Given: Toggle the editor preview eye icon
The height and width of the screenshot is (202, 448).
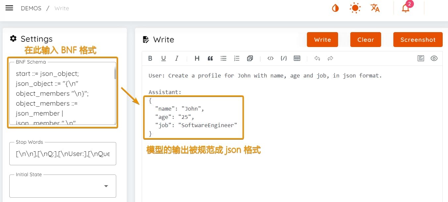Looking at the screenshot, I should (434, 58).
